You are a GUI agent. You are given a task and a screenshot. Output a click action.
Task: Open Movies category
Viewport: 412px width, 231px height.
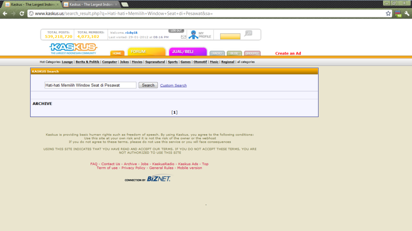137,62
